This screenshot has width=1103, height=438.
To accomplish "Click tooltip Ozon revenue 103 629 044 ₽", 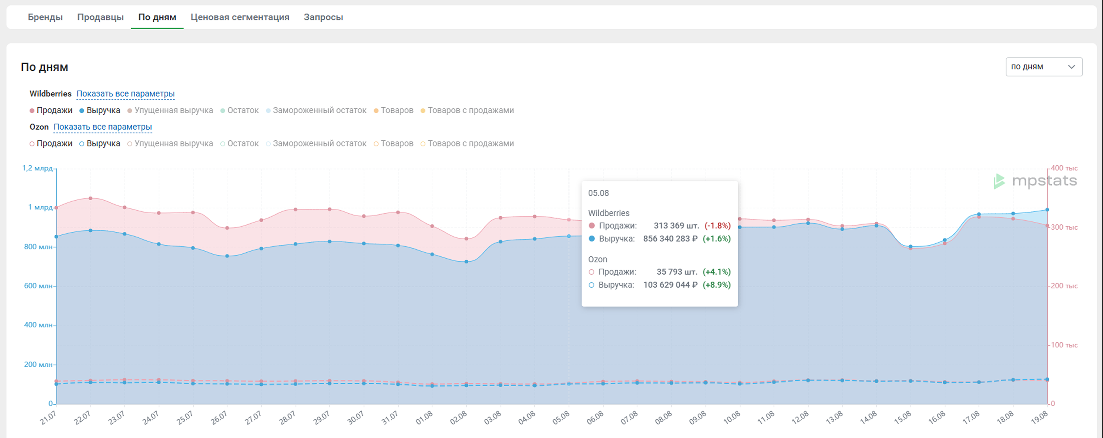I will coord(670,285).
